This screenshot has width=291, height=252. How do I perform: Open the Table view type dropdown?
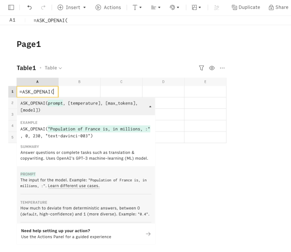click(53, 68)
